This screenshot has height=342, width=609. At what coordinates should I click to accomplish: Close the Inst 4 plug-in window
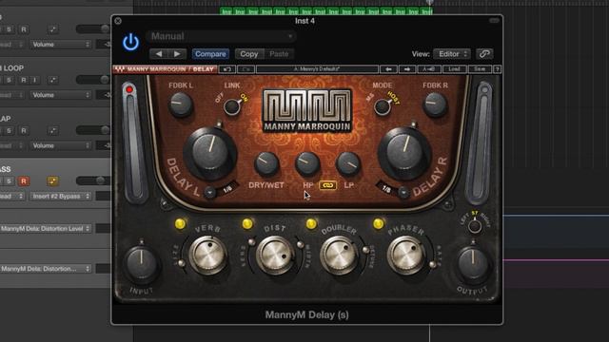[118, 21]
